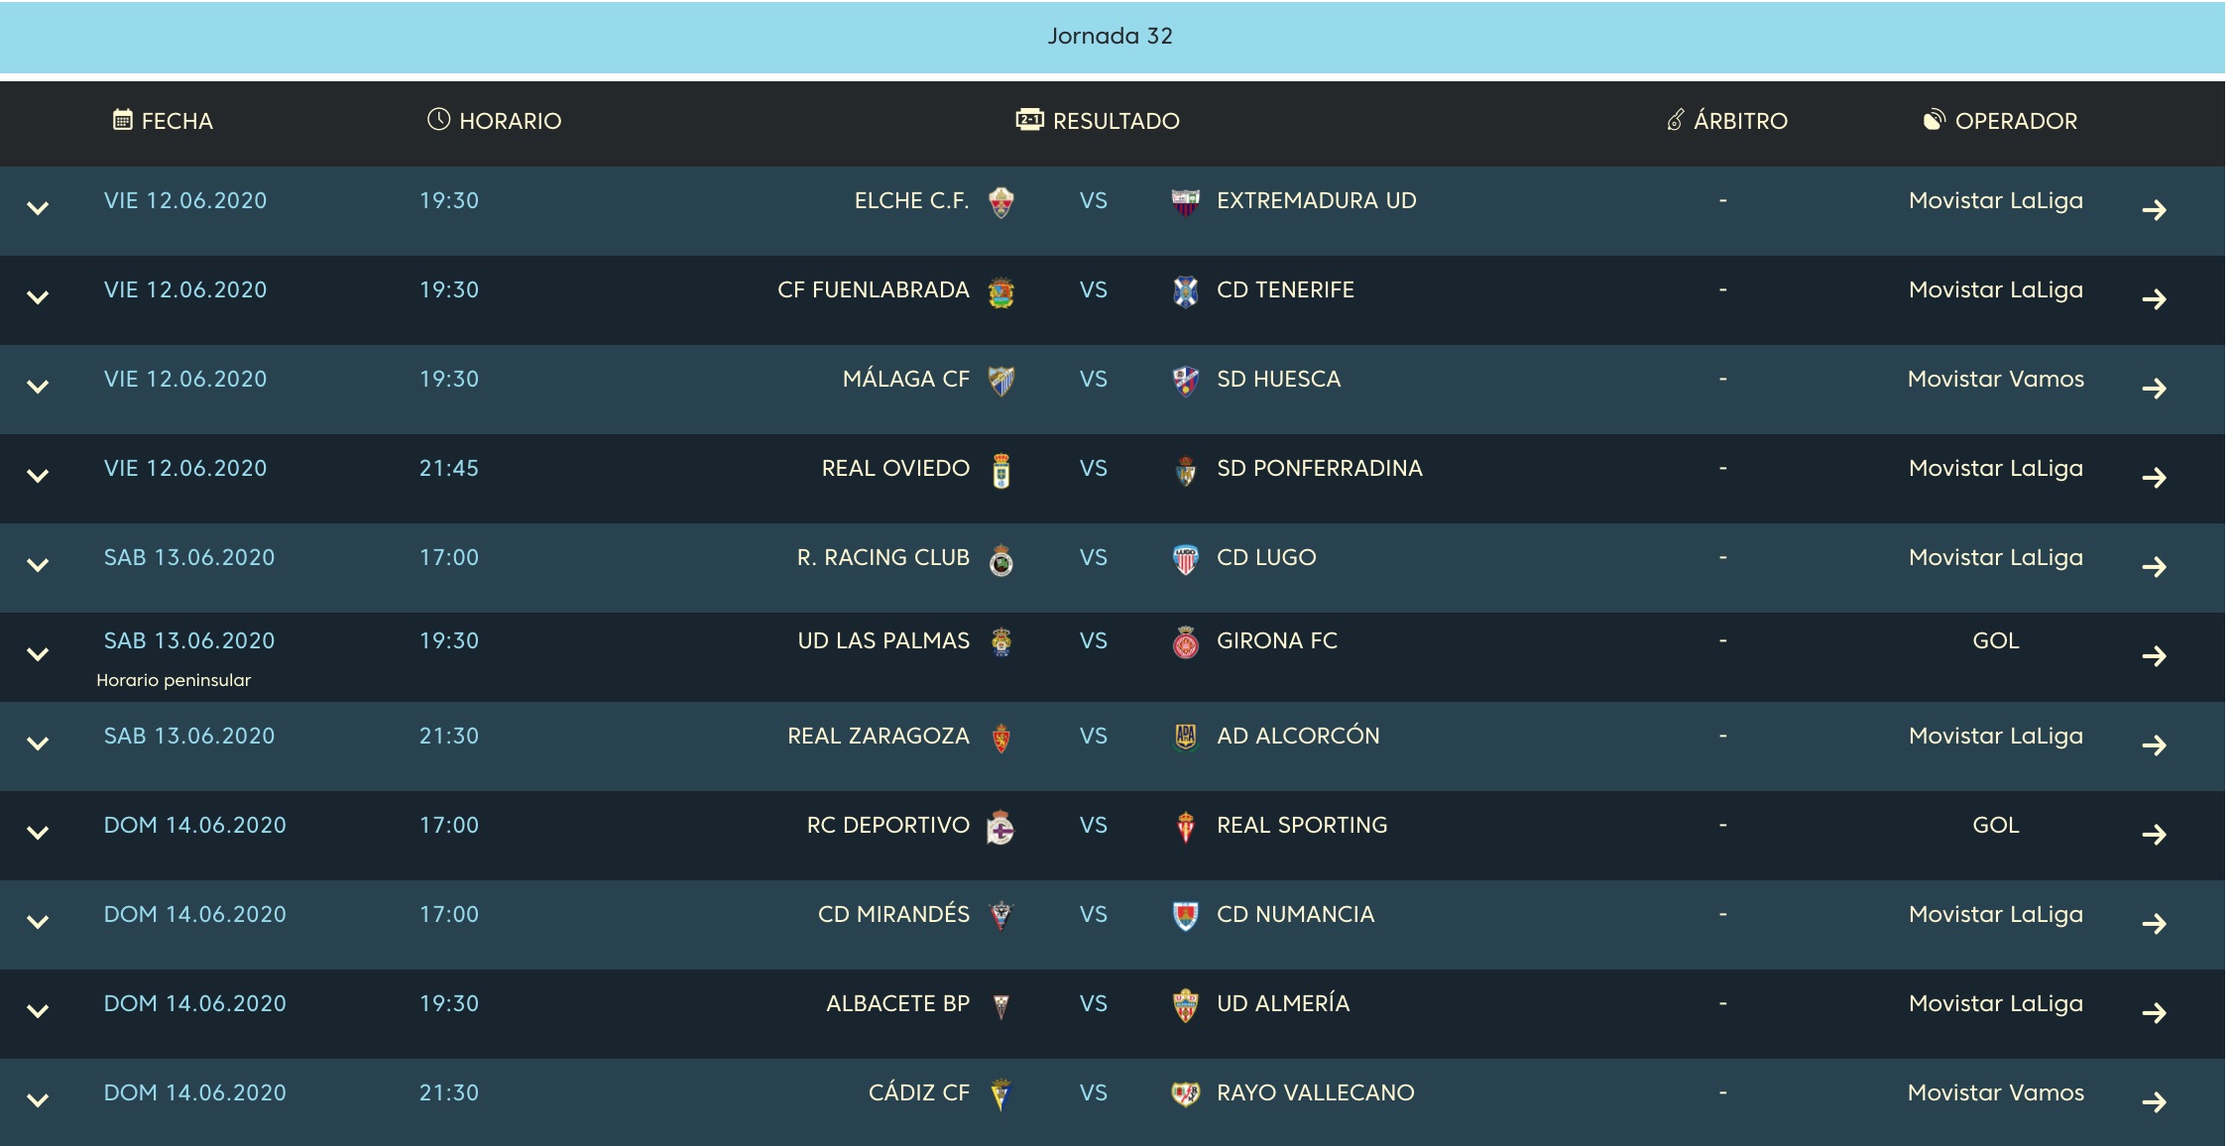Click the Rayo Vallecano crest icon
The image size is (2233, 1146).
pos(1186,1094)
